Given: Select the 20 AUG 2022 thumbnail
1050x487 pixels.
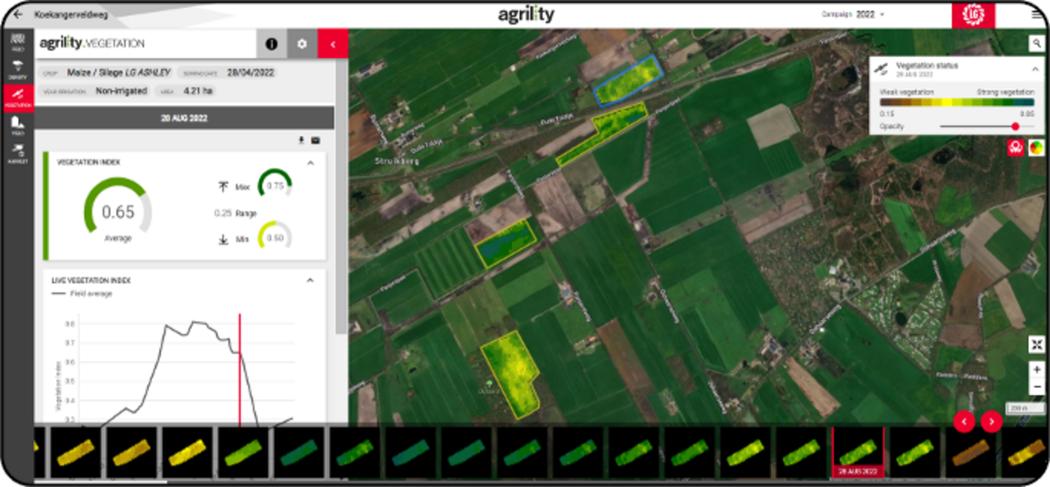Looking at the screenshot, I should pos(859,453).
